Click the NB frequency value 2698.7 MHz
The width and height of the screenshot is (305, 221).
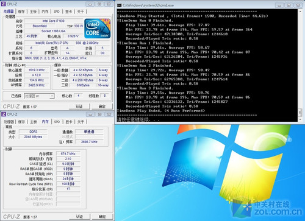point(89,142)
